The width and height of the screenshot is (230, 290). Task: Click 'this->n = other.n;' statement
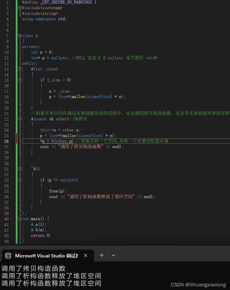[60, 130]
